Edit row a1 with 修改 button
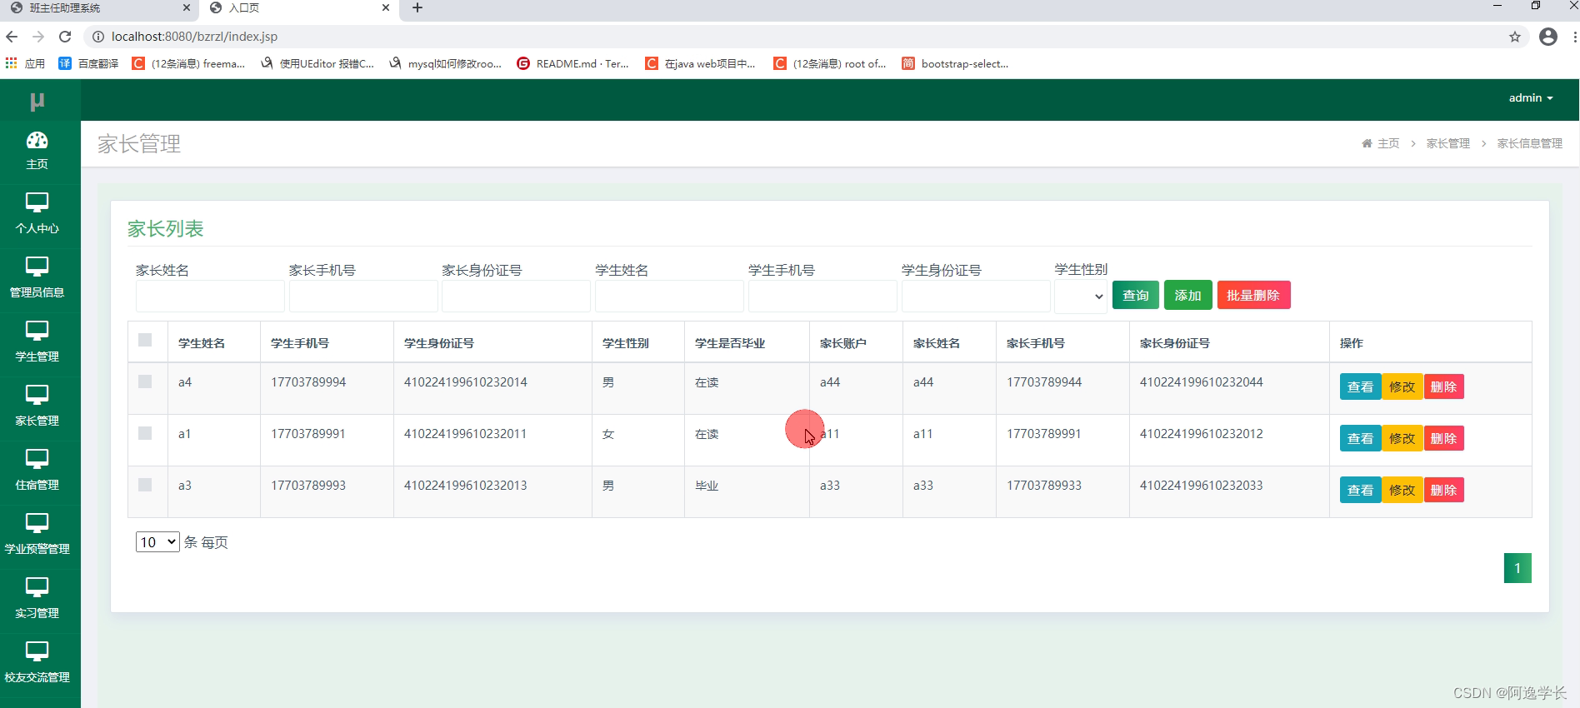Viewport: 1580px width, 708px height. tap(1402, 438)
